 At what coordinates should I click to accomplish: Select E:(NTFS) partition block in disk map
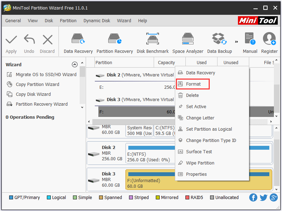point(150,154)
